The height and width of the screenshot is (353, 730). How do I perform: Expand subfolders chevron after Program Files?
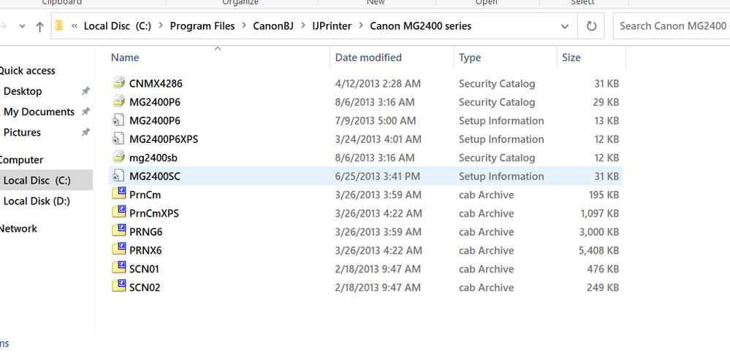[244, 26]
